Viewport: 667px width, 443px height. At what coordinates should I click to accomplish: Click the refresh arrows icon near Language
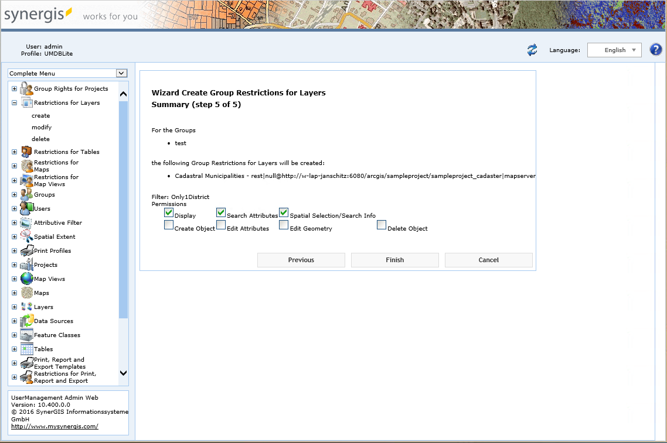[532, 50]
